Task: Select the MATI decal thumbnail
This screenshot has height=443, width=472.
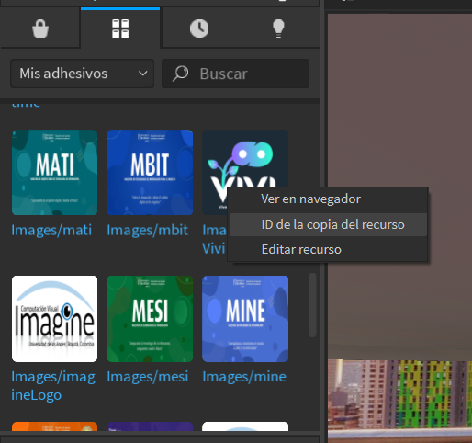Action: (54, 173)
